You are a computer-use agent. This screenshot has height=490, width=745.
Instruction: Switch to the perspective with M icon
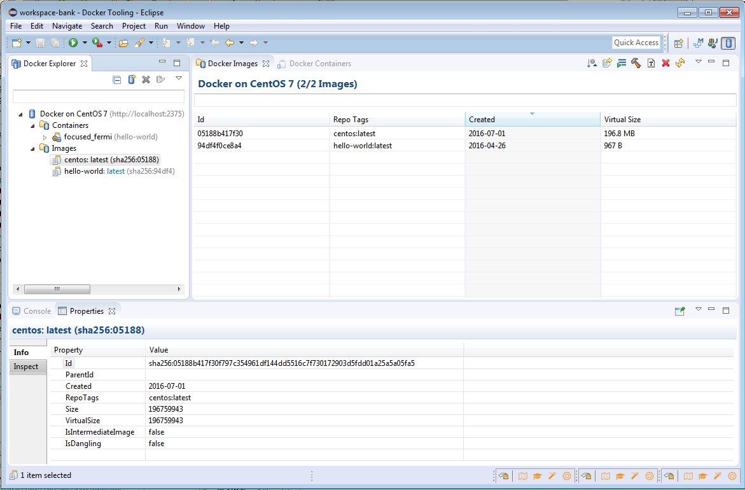(x=698, y=43)
